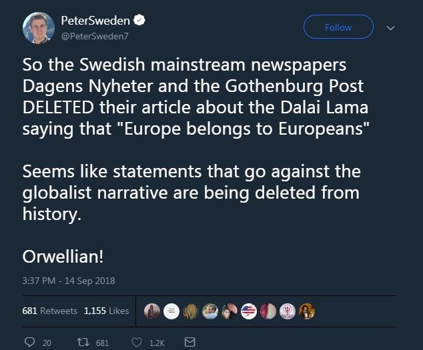Click the purple trident emblem avatar
The height and width of the screenshot is (350, 423).
(288, 311)
